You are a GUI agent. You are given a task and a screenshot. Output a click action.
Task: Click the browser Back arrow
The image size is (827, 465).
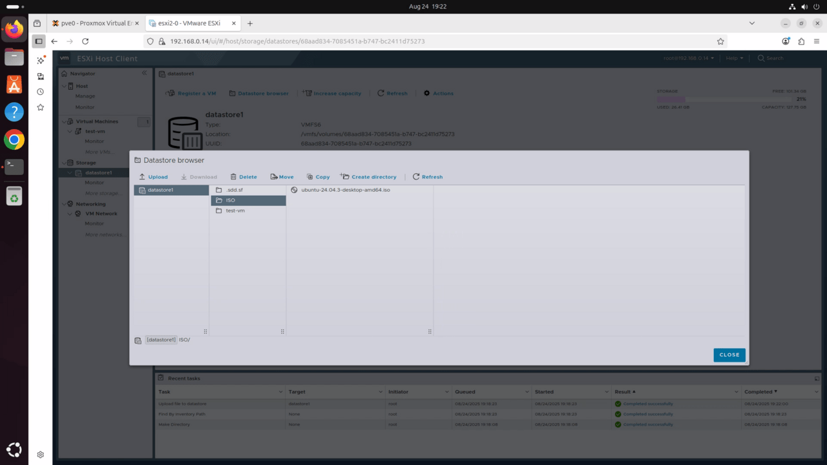pos(54,41)
